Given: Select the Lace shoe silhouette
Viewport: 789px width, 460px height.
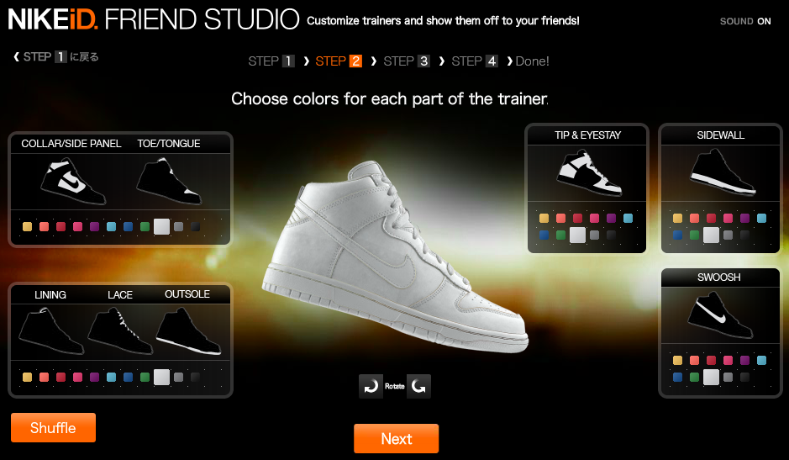Looking at the screenshot, I should pyautogui.click(x=120, y=331).
